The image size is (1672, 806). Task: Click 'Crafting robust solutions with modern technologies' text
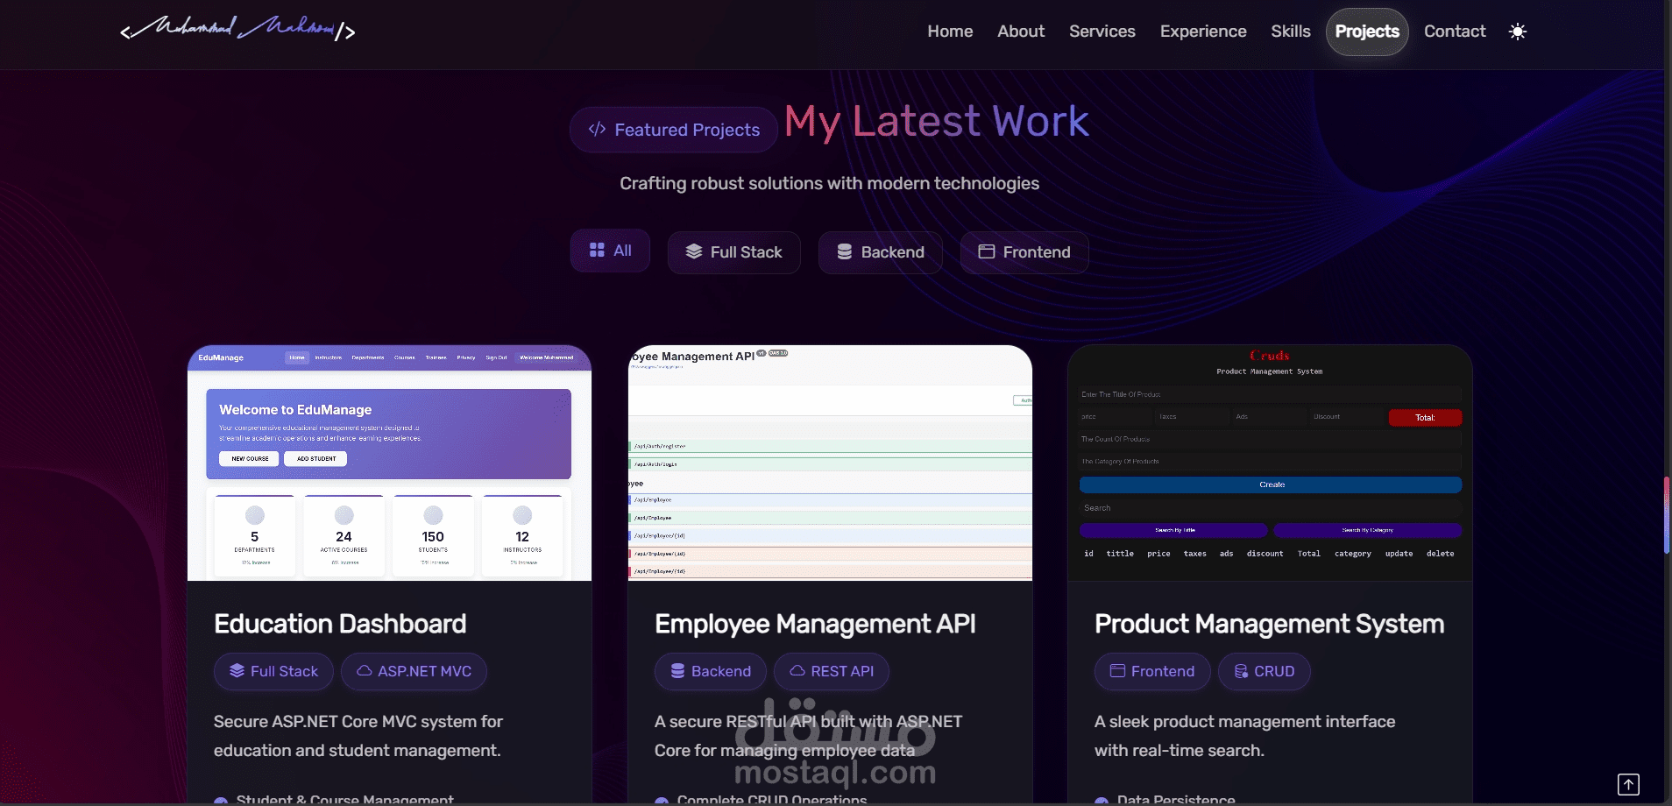coord(830,183)
